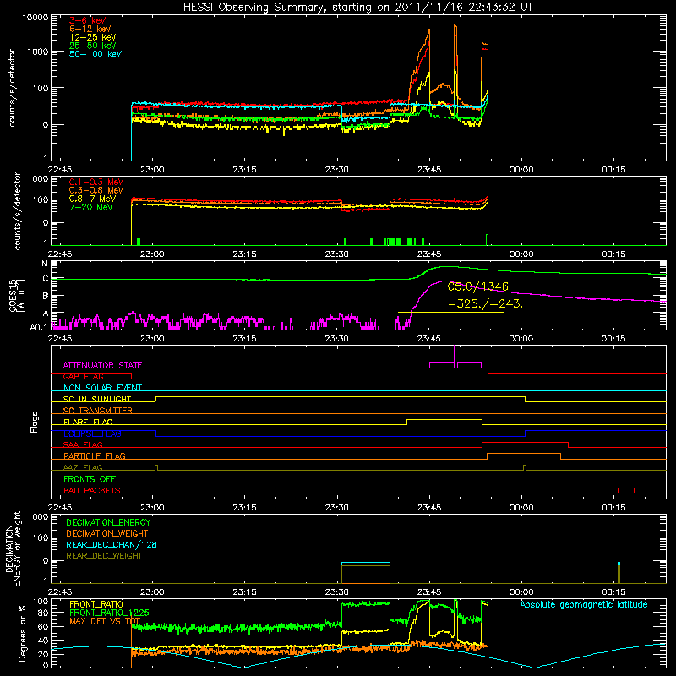Click the REAR_DEC_CHAN/128 legend label

click(x=112, y=544)
